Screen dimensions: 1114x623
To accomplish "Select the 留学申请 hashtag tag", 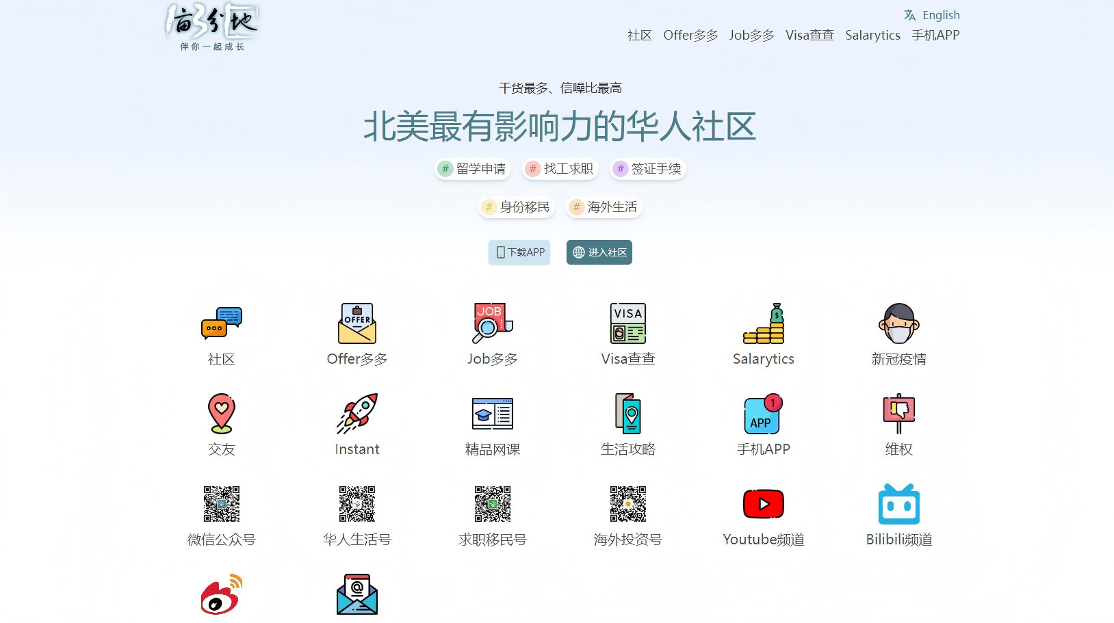I will click(473, 169).
